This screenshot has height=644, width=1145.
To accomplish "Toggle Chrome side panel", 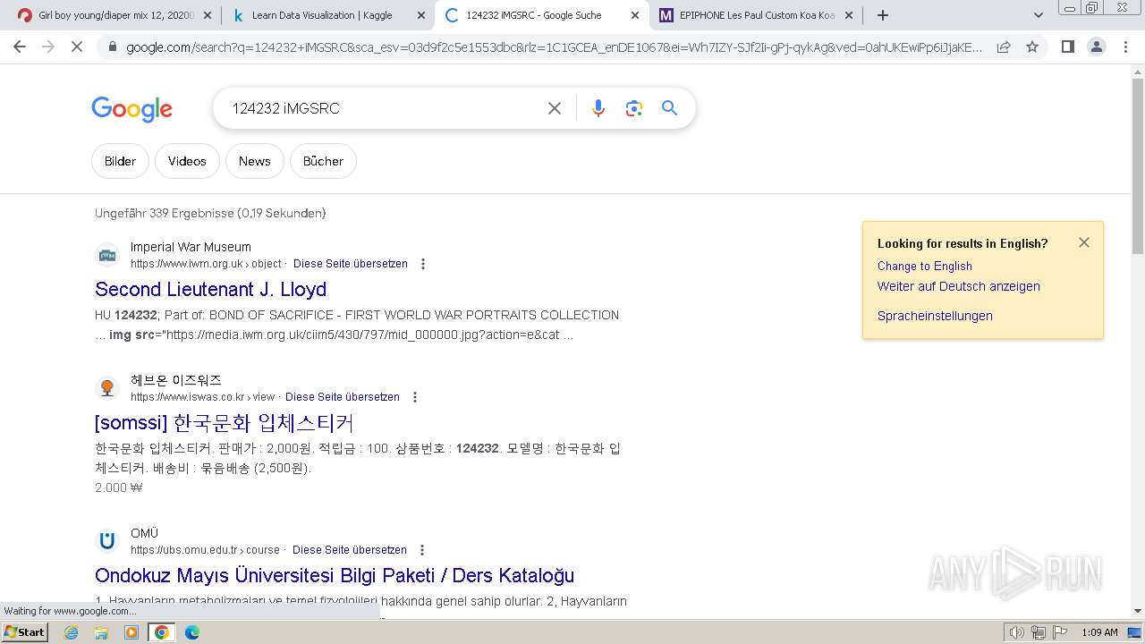I will 1067,47.
